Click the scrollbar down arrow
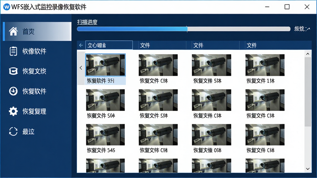 308,169
